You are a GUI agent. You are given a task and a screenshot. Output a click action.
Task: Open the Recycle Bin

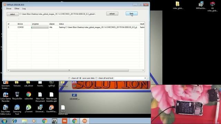(x=17, y=96)
